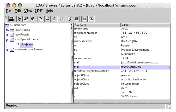Open the LDIF menu
The width and height of the screenshot is (176, 112).
(39, 11)
